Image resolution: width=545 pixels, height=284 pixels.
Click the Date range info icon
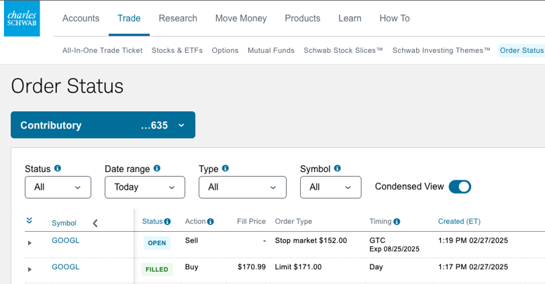click(157, 169)
